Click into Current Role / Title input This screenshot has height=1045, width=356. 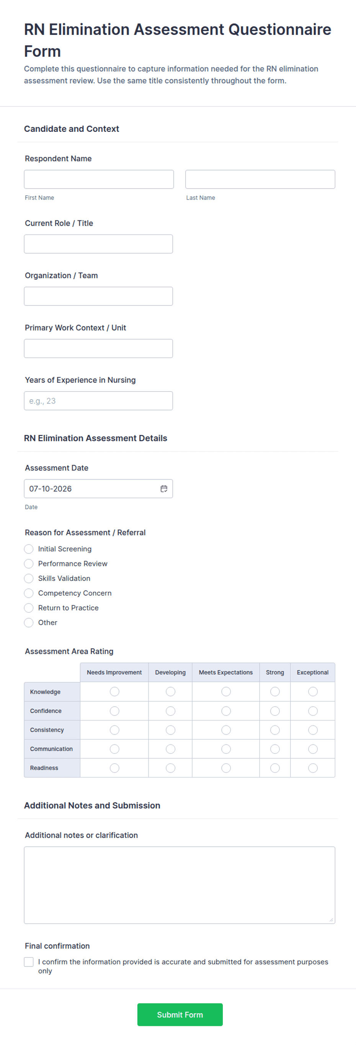[98, 244]
